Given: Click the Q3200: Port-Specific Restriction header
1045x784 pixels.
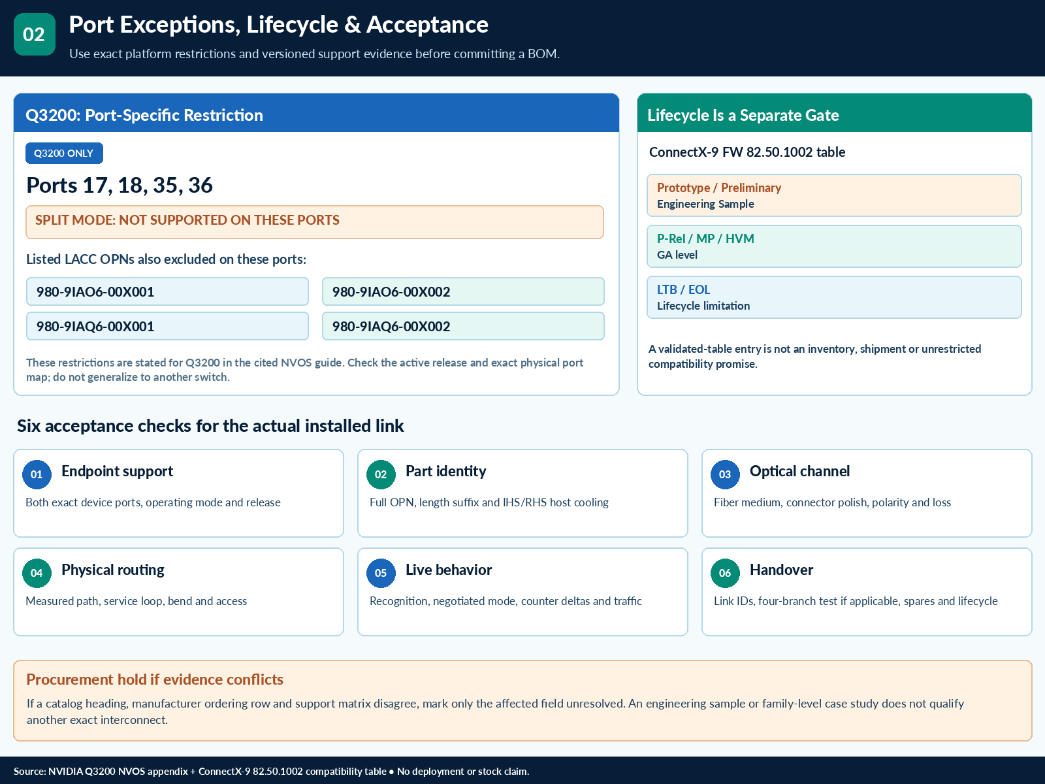Looking at the screenshot, I should click(x=316, y=113).
